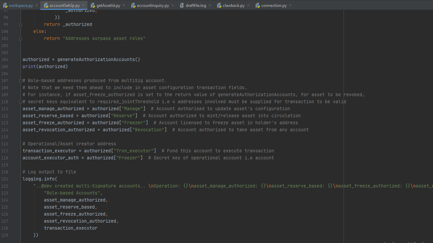Click line number 129 in the gutter
Image resolution: width=433 pixels, height=243 pixels.
5,235
